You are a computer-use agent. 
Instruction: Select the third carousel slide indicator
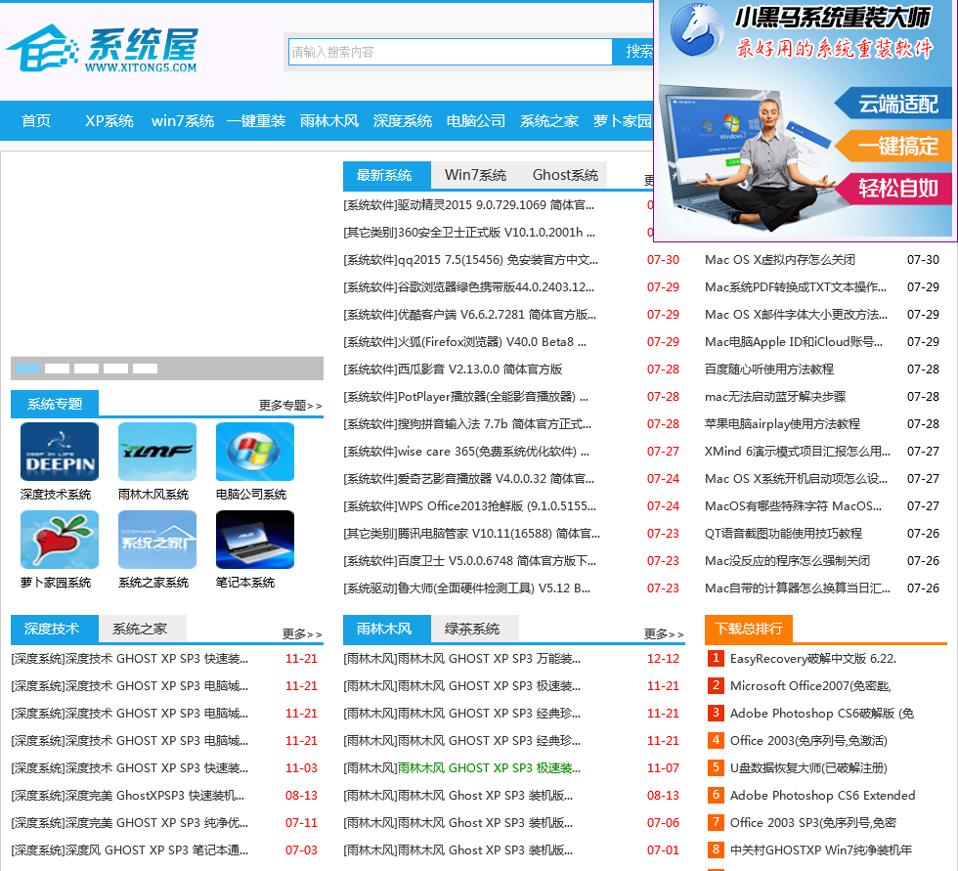tap(86, 369)
